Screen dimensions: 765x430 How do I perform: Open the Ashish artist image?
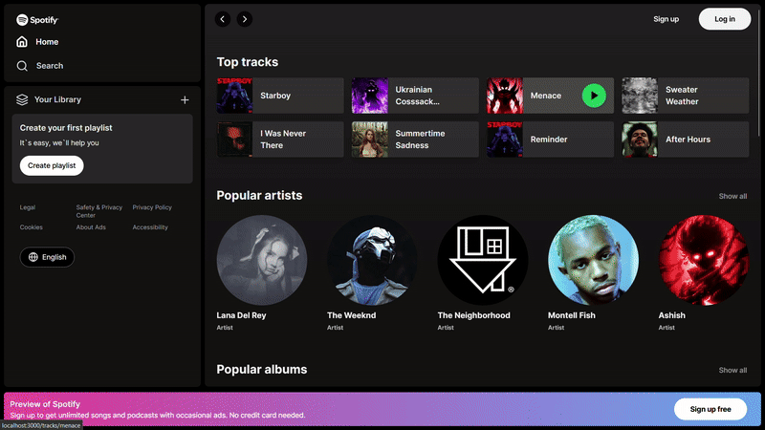[x=704, y=260]
